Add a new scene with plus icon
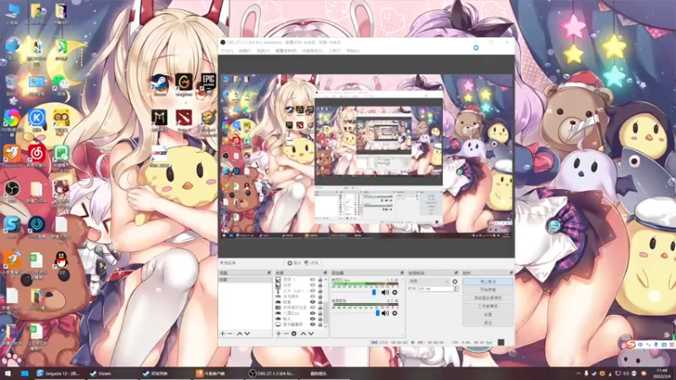 tap(222, 334)
